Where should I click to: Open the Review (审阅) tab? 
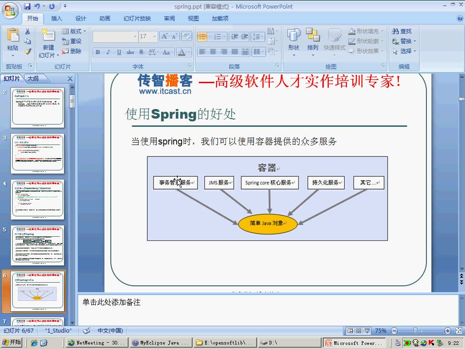[169, 18]
